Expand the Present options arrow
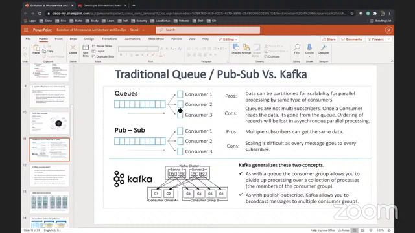Viewport: 415px width, 233px height. pos(389,39)
